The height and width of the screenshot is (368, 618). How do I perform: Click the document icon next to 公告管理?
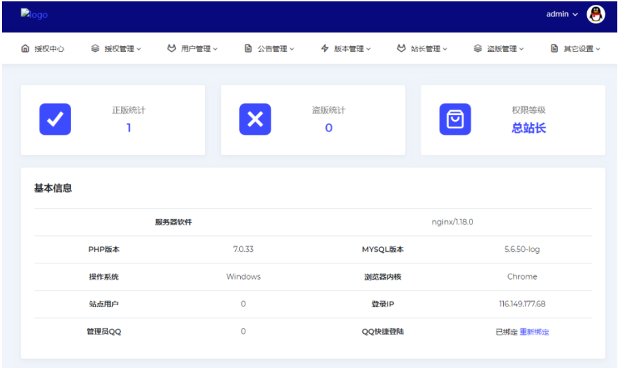248,49
